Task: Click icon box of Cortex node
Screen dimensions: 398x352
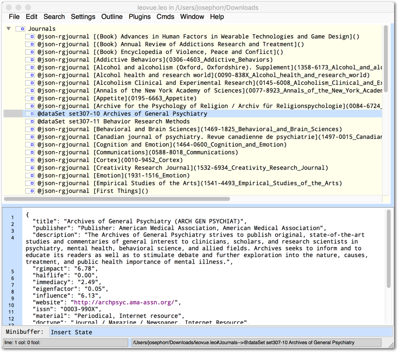Action: coord(30,160)
